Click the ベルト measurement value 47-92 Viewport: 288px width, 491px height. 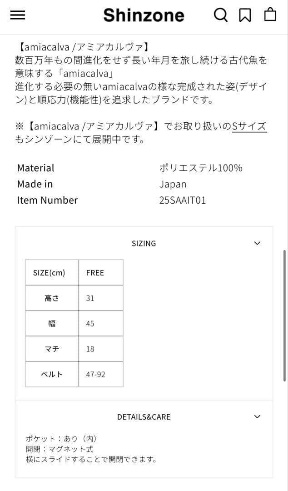click(95, 374)
